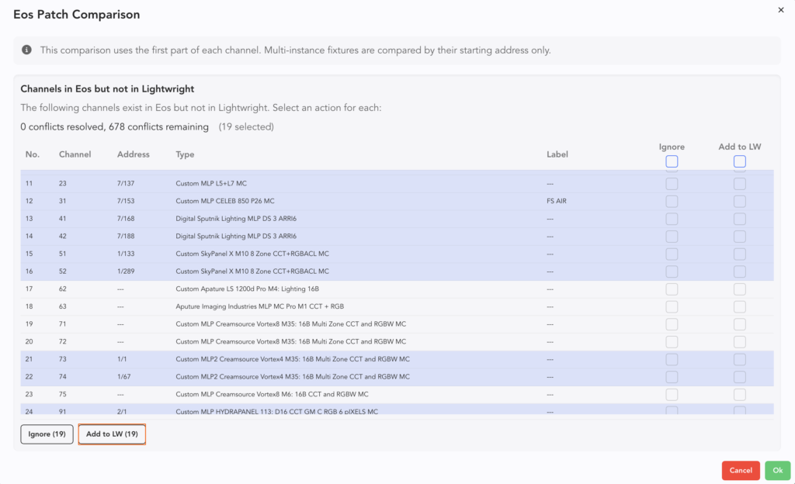Image resolution: width=795 pixels, height=484 pixels.
Task: Click the red Cancel button
Action: tap(740, 470)
